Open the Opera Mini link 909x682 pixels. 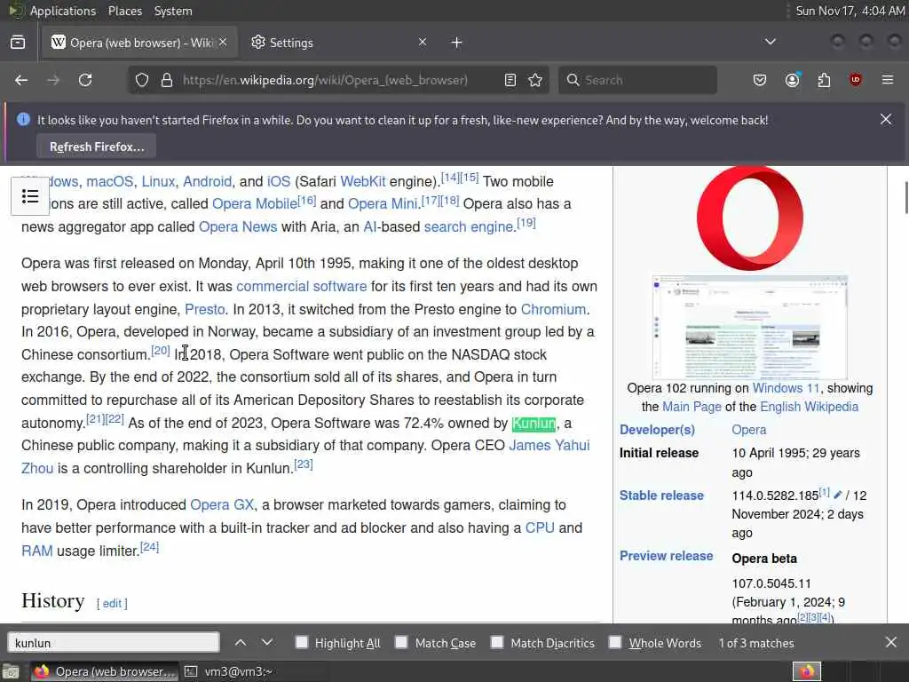click(383, 204)
